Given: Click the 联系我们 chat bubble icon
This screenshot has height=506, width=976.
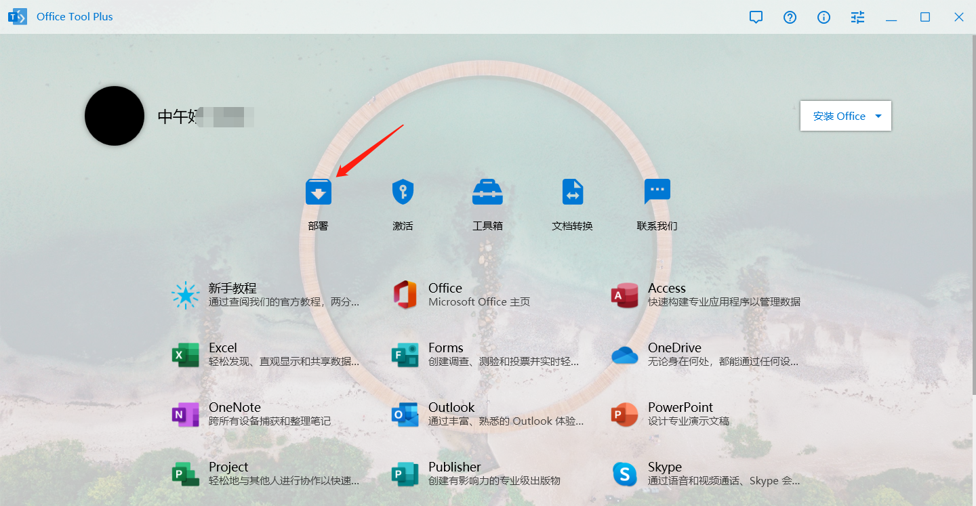Looking at the screenshot, I should tap(657, 192).
